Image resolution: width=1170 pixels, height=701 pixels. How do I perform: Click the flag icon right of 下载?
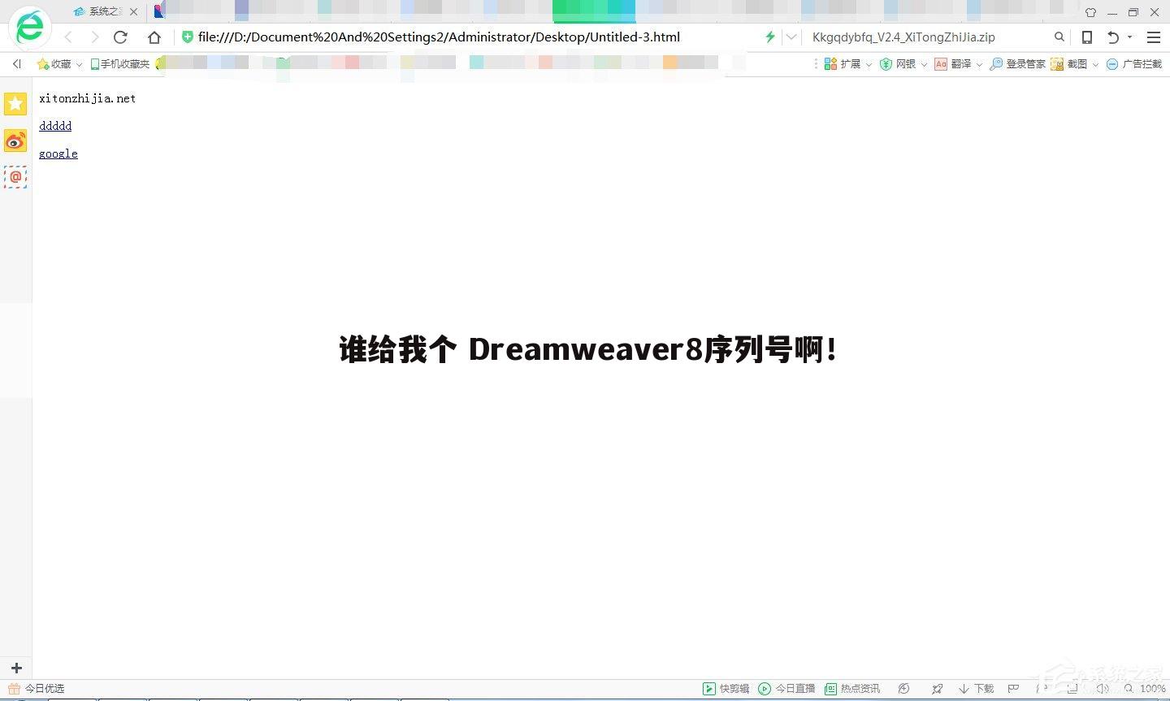pos(1013,689)
